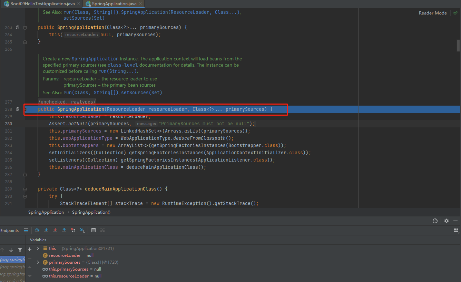Toggle the frames filter funnel icon
This screenshot has height=282, width=461.
tap(20, 250)
